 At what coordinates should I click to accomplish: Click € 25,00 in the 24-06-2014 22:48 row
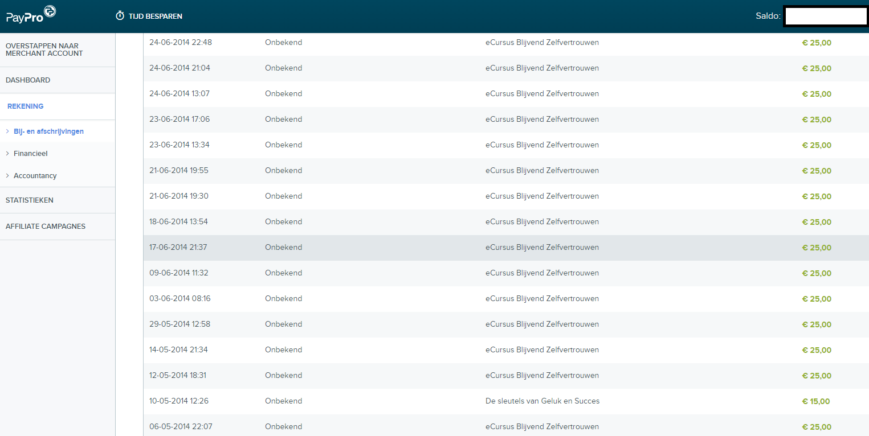pyautogui.click(x=817, y=43)
